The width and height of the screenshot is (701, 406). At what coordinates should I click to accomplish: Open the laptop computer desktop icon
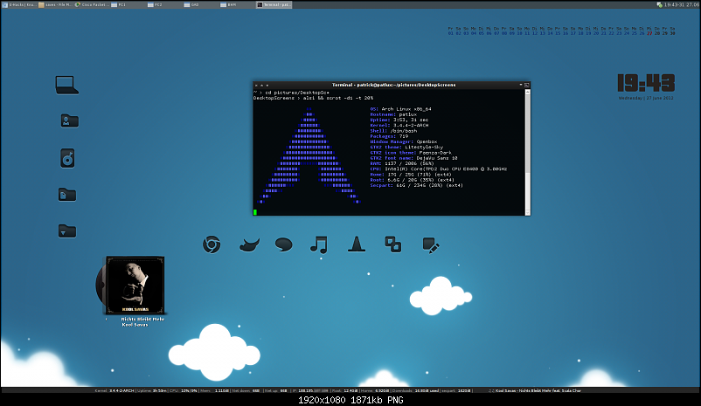pyautogui.click(x=67, y=85)
